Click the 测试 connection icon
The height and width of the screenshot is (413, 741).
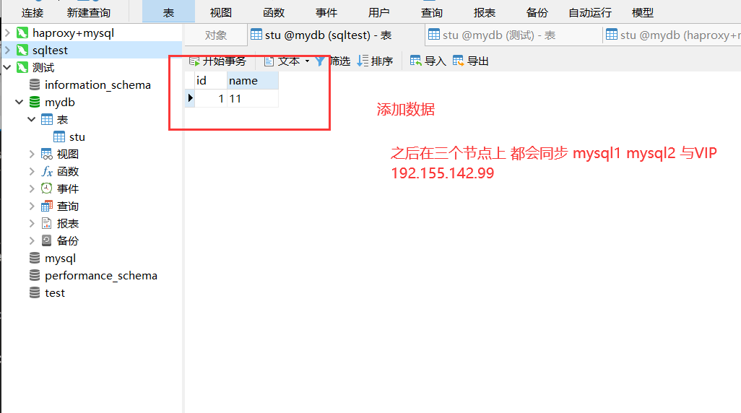click(22, 68)
